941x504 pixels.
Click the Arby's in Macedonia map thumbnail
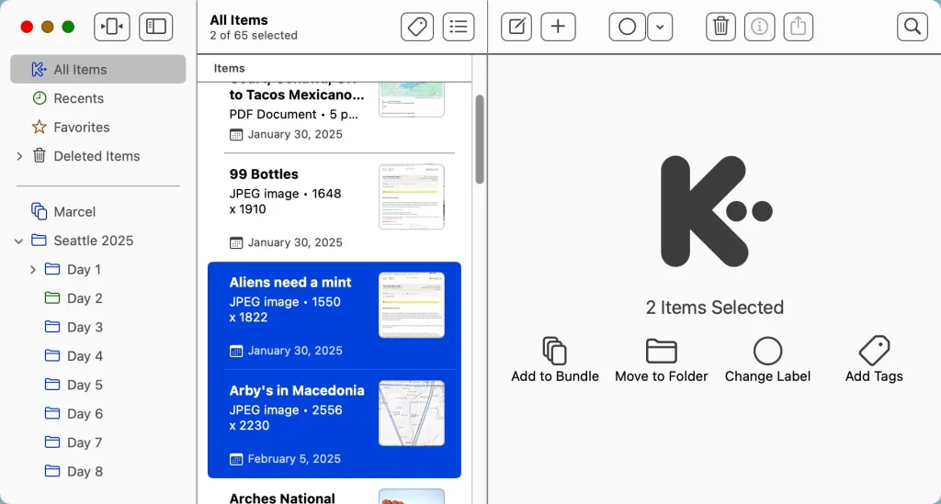(412, 413)
